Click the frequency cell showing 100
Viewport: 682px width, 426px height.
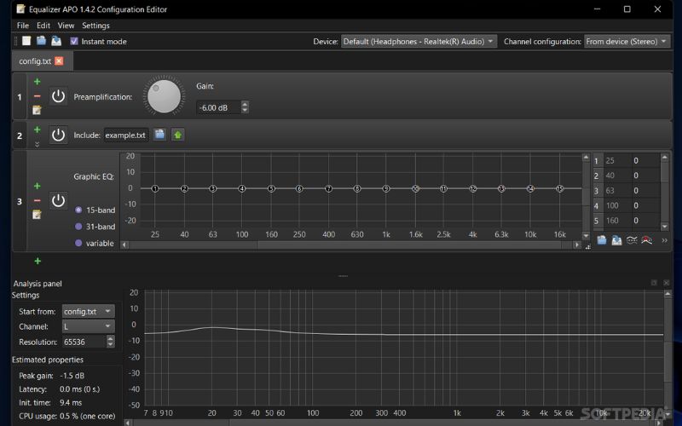617,205
